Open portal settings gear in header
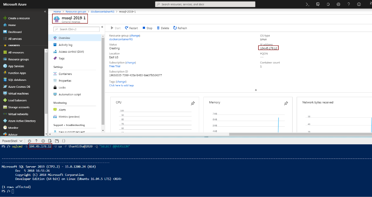 (338, 4)
